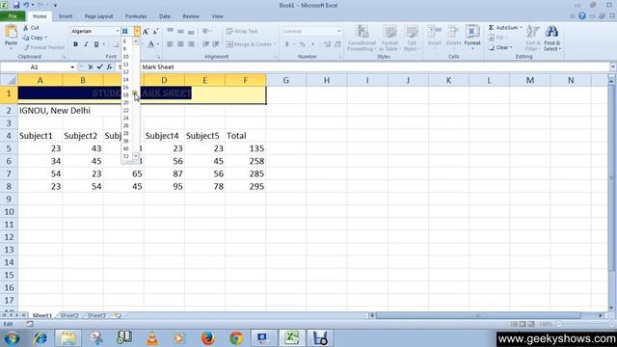Choose font size 72 from list

click(x=126, y=156)
